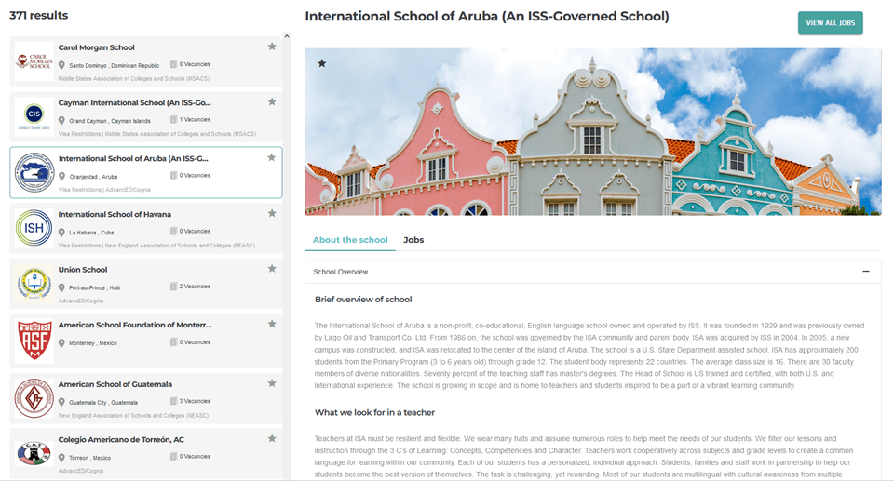Click the Colegio Americano de Torreón logo

click(34, 454)
